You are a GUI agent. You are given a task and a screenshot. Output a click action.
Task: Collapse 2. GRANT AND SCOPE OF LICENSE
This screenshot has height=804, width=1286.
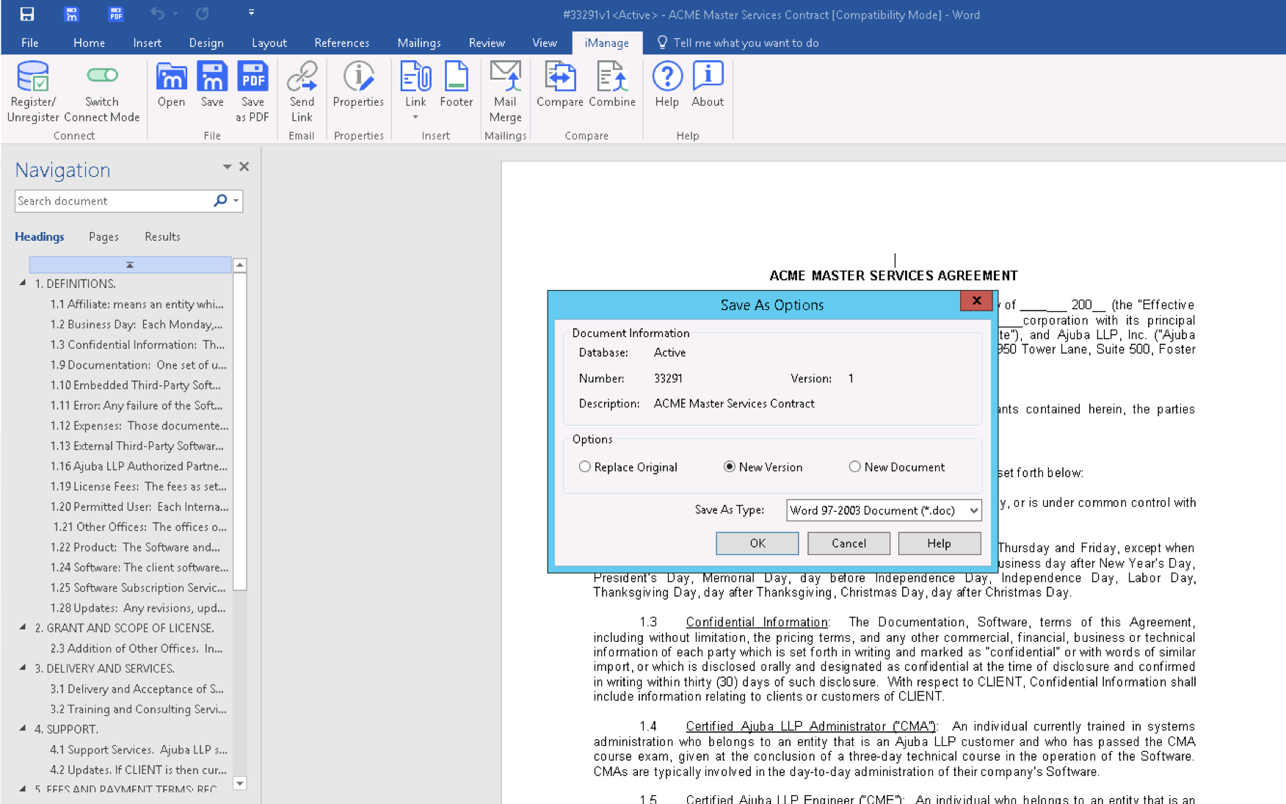click(x=23, y=627)
